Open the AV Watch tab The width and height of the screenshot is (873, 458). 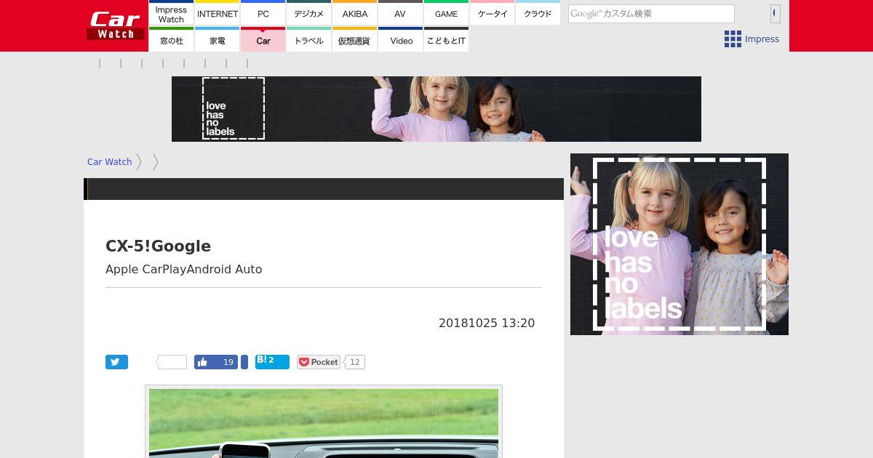[x=400, y=13]
